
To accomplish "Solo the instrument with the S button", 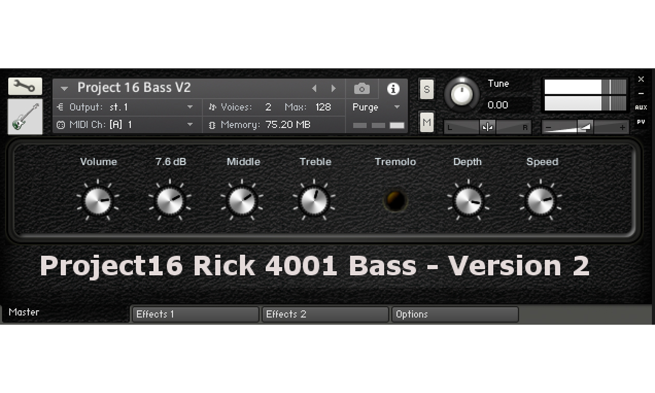I will 426,89.
